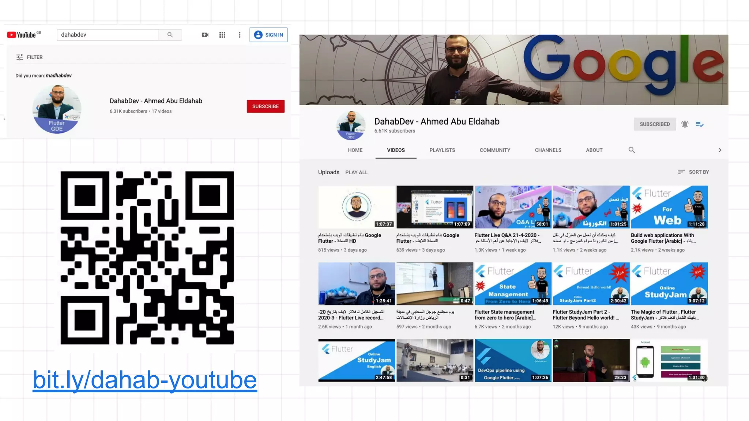Image resolution: width=749 pixels, height=421 pixels.
Task: Switch to the HOME tab
Action: coord(355,150)
